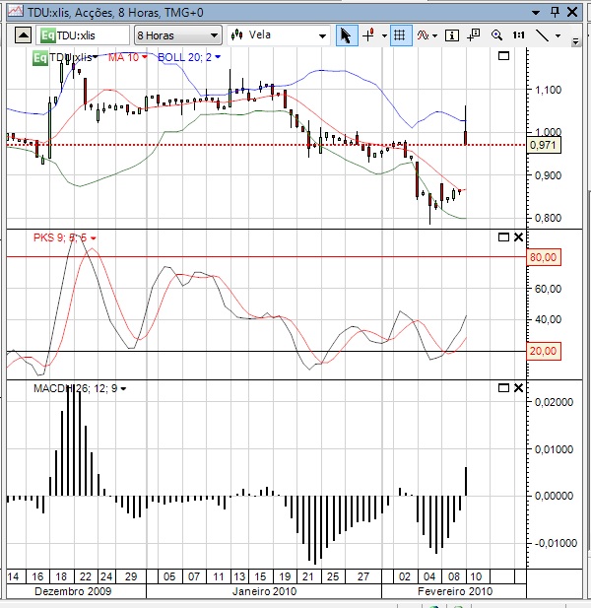This screenshot has height=608, width=591.
Task: Close the PKS stochastic panel
Action: pos(518,236)
